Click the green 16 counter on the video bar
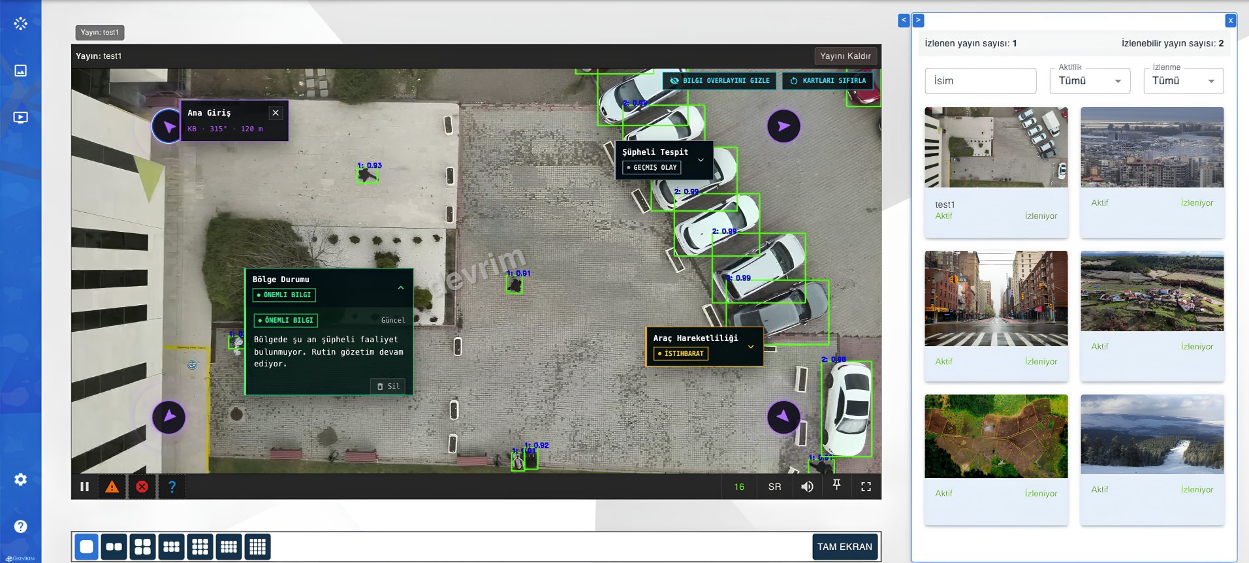Viewport: 1249px width, 563px height. click(739, 487)
